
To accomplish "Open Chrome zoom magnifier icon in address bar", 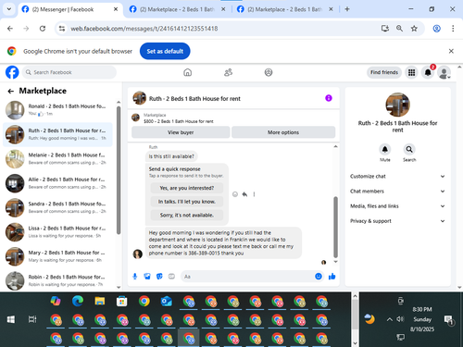I will pos(399,29).
